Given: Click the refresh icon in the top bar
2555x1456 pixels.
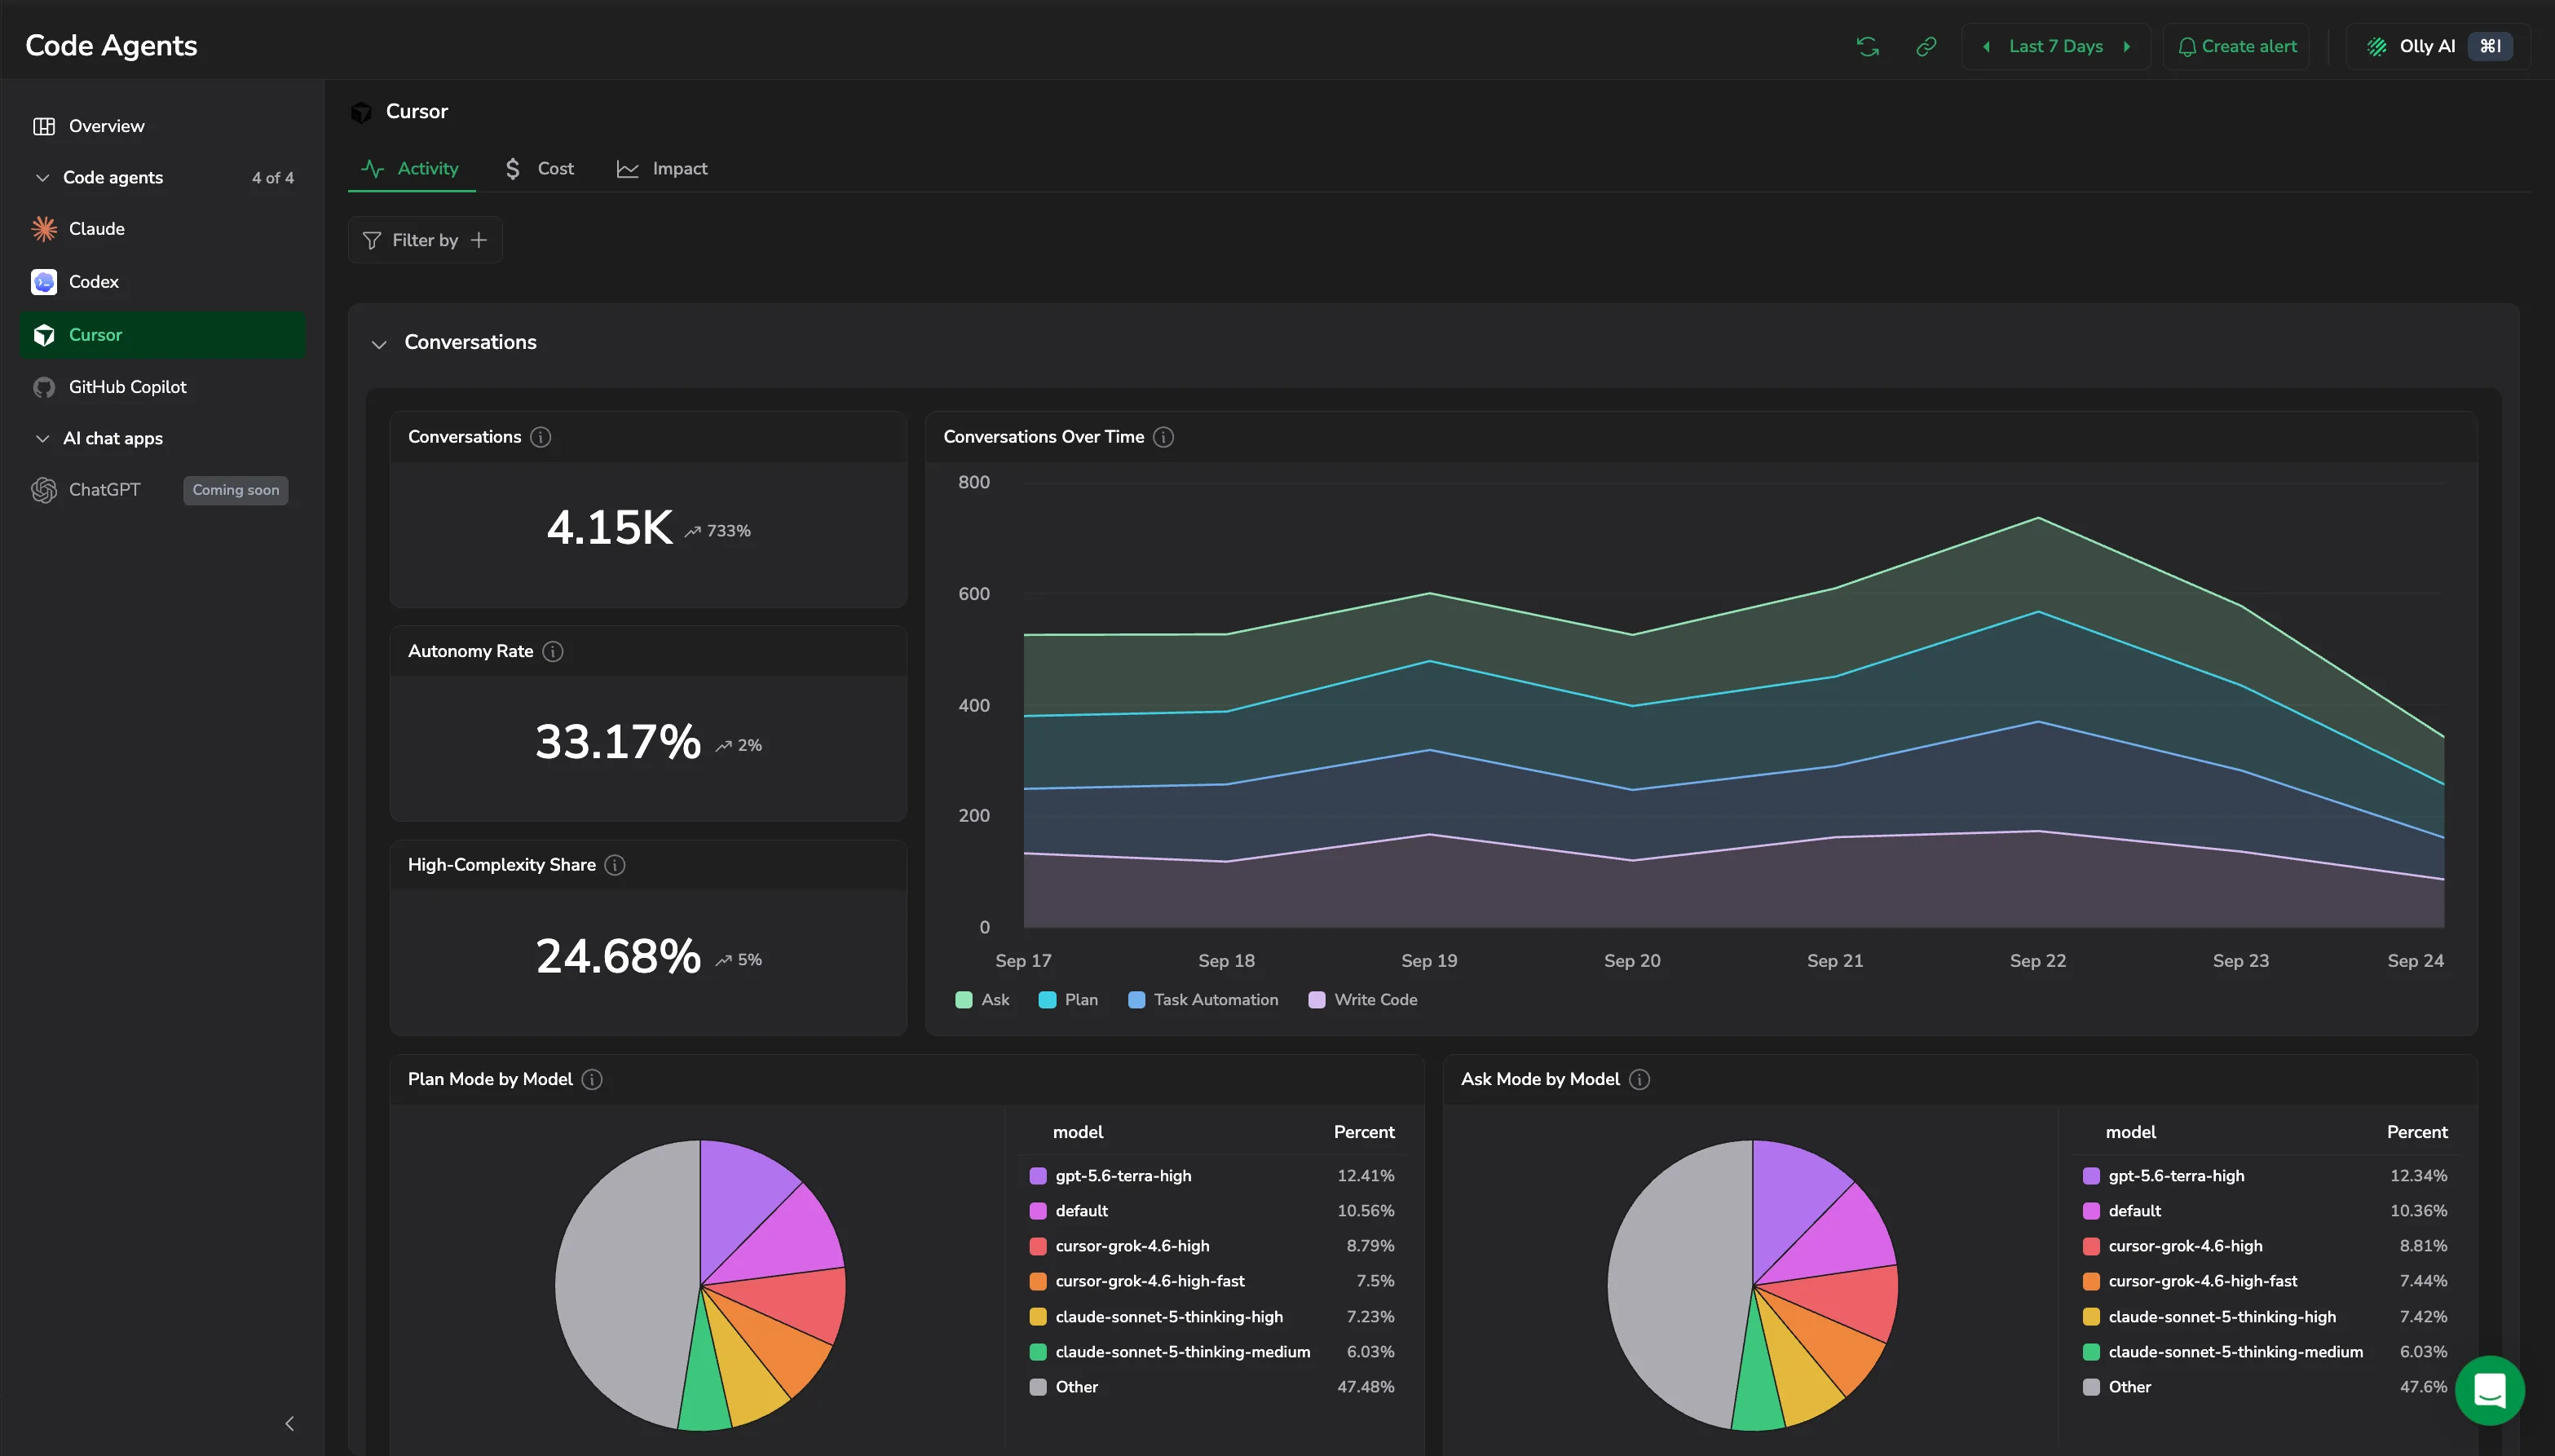Looking at the screenshot, I should coord(1867,46).
